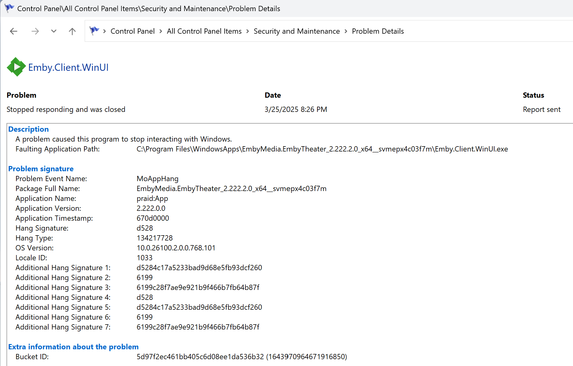Expand chevron before Control Panel breadcrumb
Image resolution: width=573 pixels, height=366 pixels.
coord(105,31)
